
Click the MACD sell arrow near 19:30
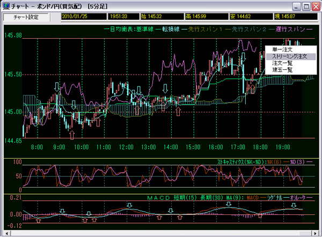(294, 205)
